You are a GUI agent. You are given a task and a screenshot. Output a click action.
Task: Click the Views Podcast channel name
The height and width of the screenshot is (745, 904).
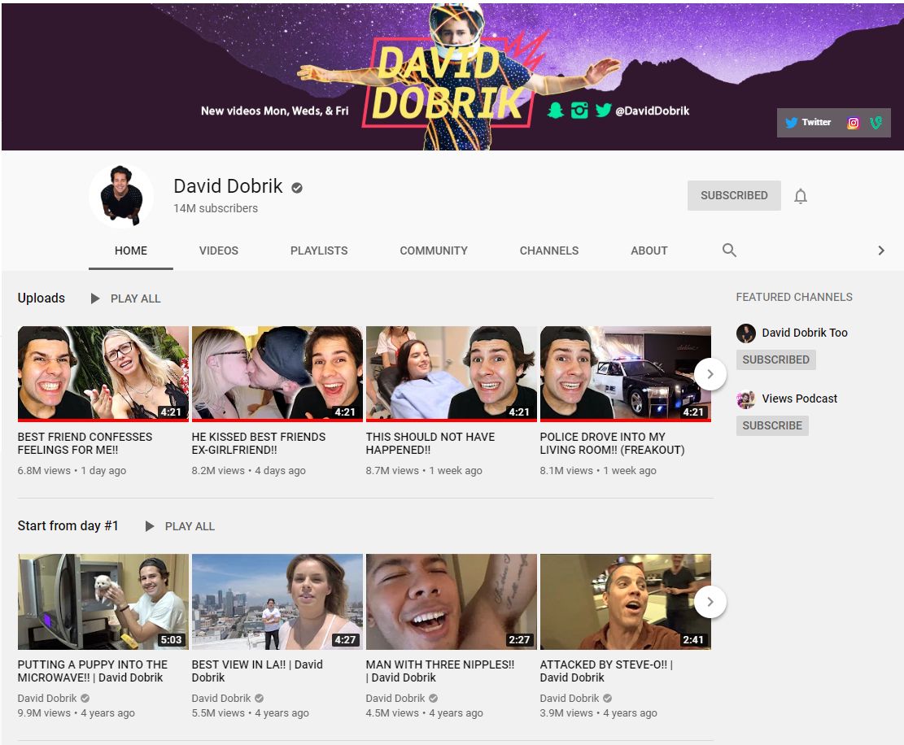click(800, 399)
